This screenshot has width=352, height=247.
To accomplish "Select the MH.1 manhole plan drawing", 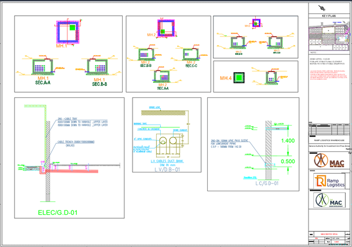I will (68, 32).
